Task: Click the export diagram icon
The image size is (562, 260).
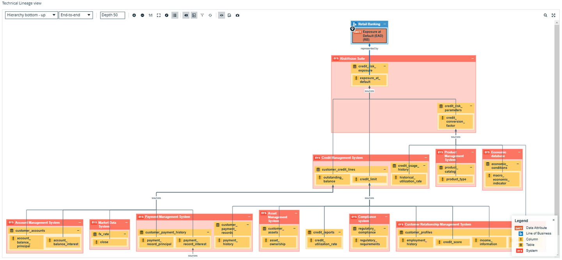Action: (229, 15)
